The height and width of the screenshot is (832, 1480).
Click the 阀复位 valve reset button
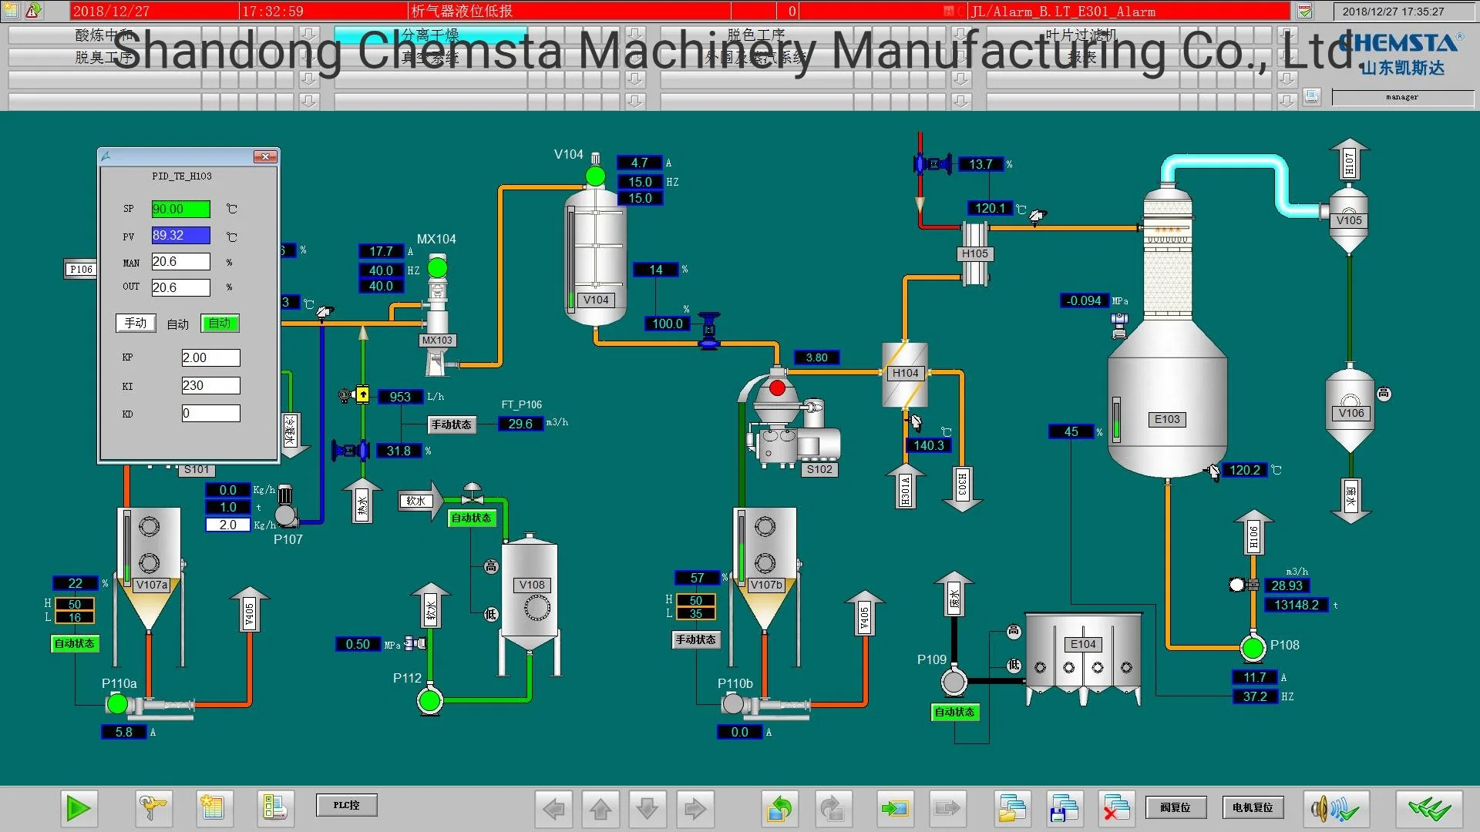tap(1175, 807)
